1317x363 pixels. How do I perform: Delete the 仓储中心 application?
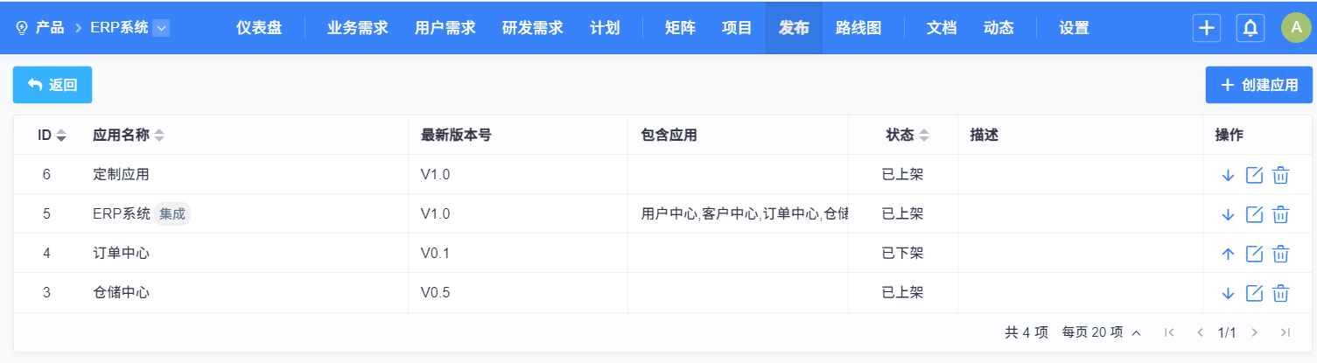pyautogui.click(x=1280, y=293)
